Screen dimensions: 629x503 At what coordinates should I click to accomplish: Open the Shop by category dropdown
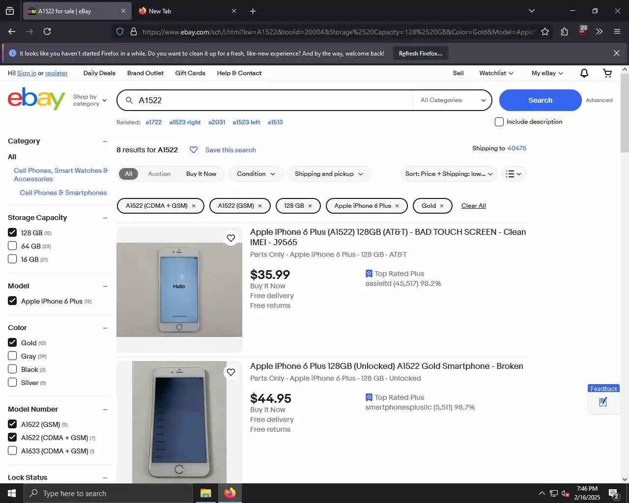(89, 100)
